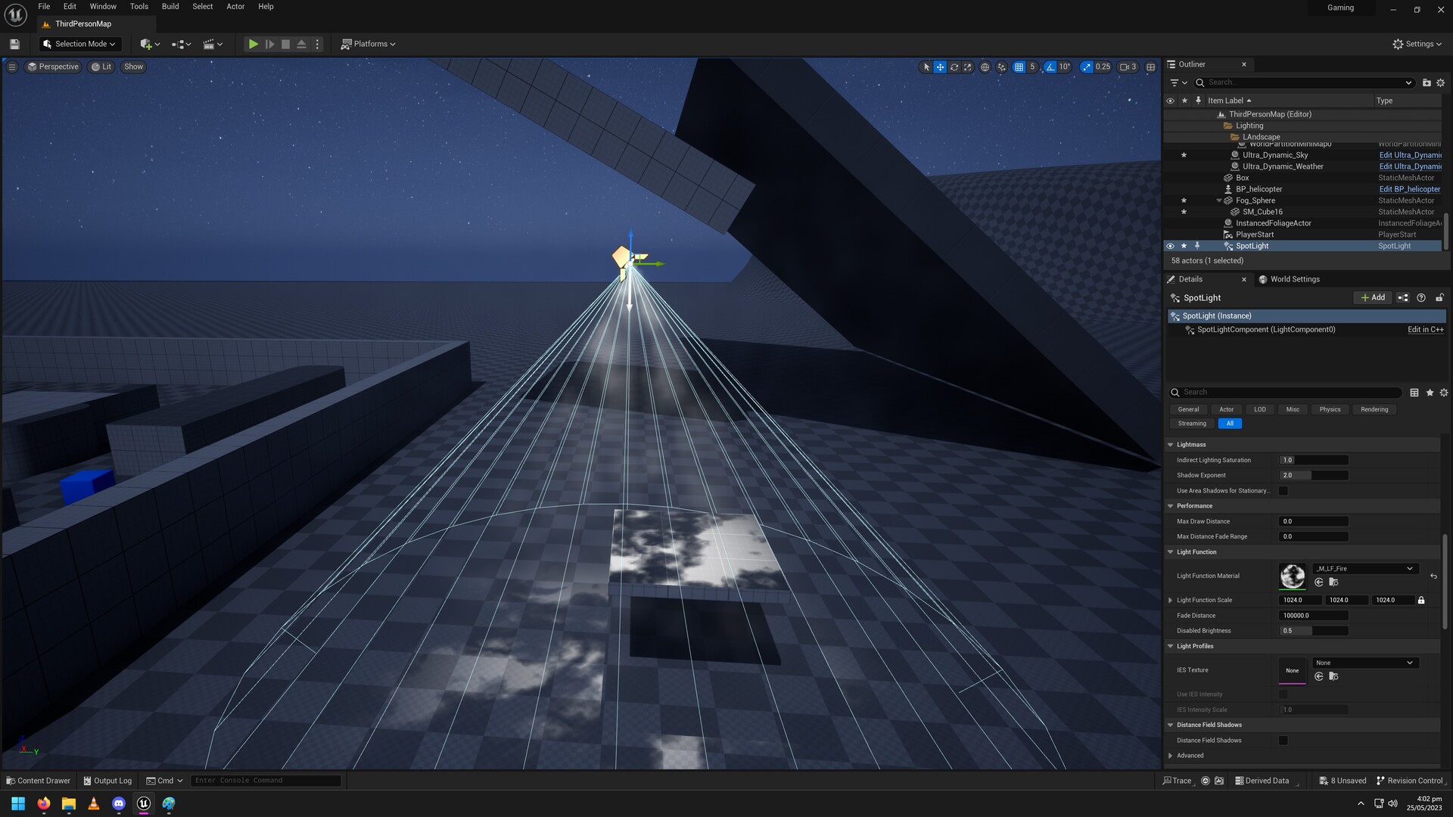Open the Actor menu
The height and width of the screenshot is (817, 1453).
(x=235, y=6)
